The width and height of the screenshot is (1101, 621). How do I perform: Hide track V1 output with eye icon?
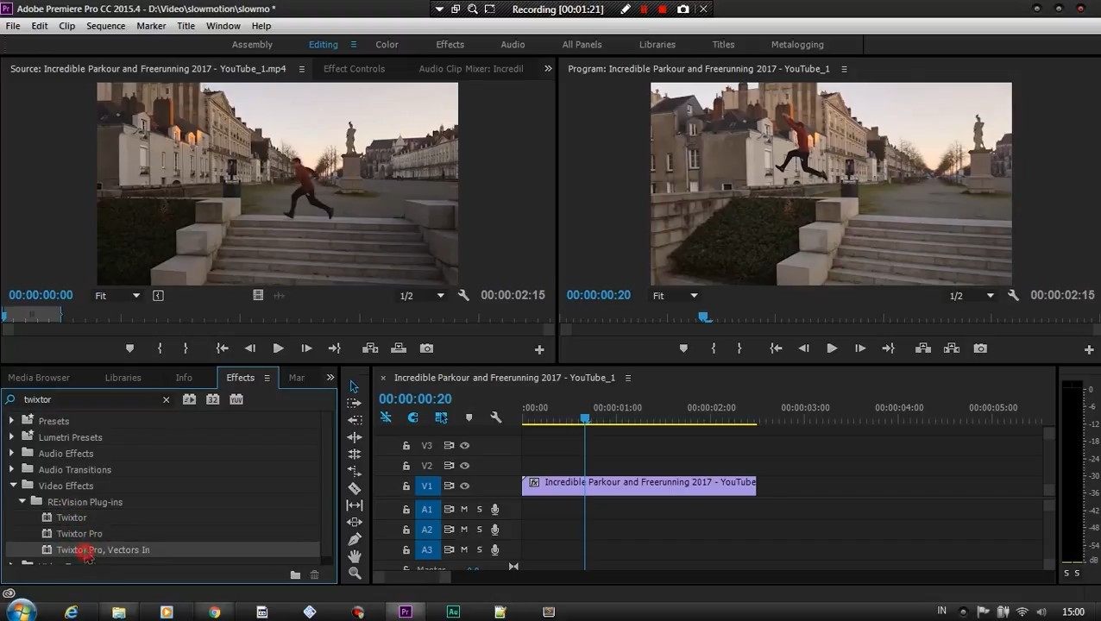pyautogui.click(x=464, y=486)
